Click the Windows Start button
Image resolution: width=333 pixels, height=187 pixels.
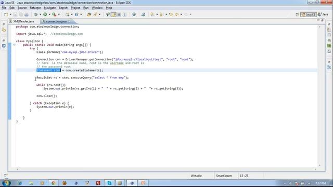pos(6,183)
